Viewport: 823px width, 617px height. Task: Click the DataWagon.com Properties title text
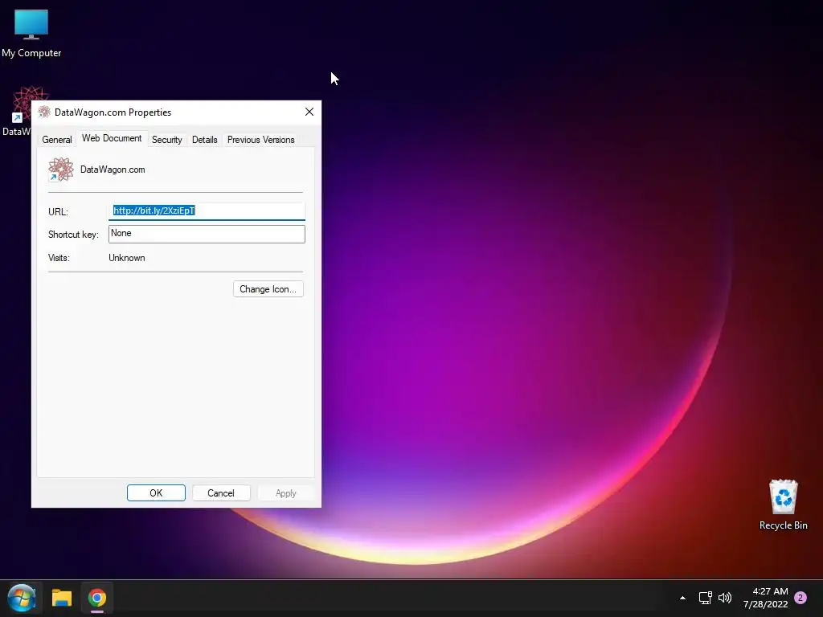[113, 112]
